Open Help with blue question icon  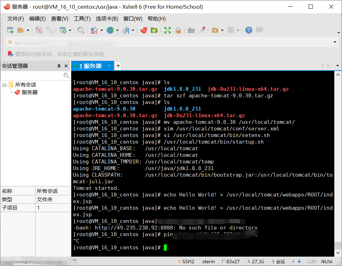[249, 30]
